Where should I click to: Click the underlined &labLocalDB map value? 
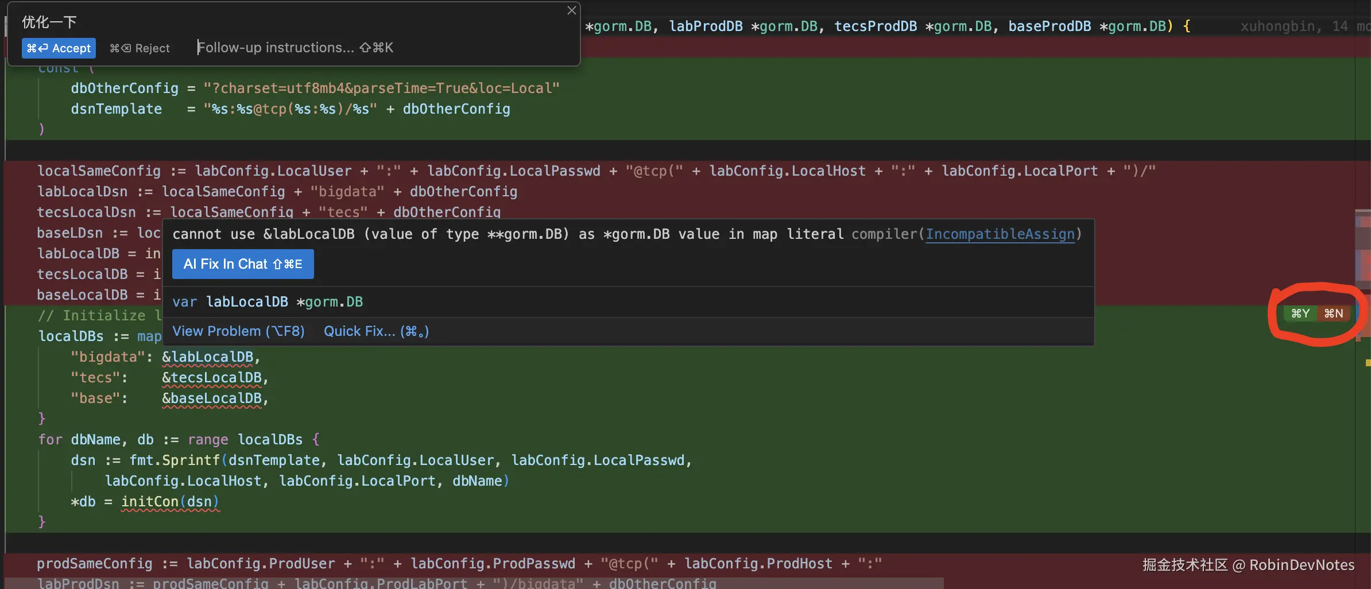207,357
